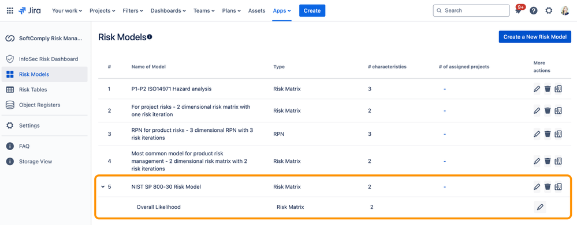The width and height of the screenshot is (577, 225).
Task: Open the Apps dropdown menu
Action: tap(282, 10)
